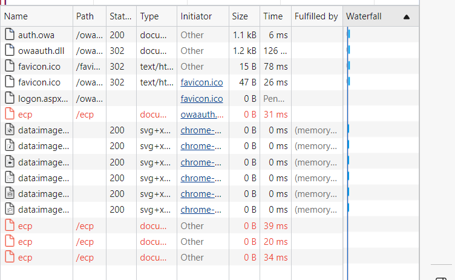This screenshot has width=455, height=280.
Task: Sort requests by the Name column
Action: pos(36,17)
